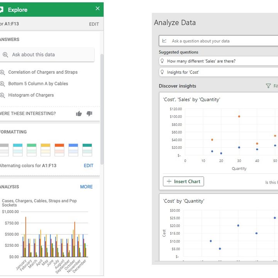Click the Ask about this data field
The height and width of the screenshot is (278, 278).
(x=47, y=54)
